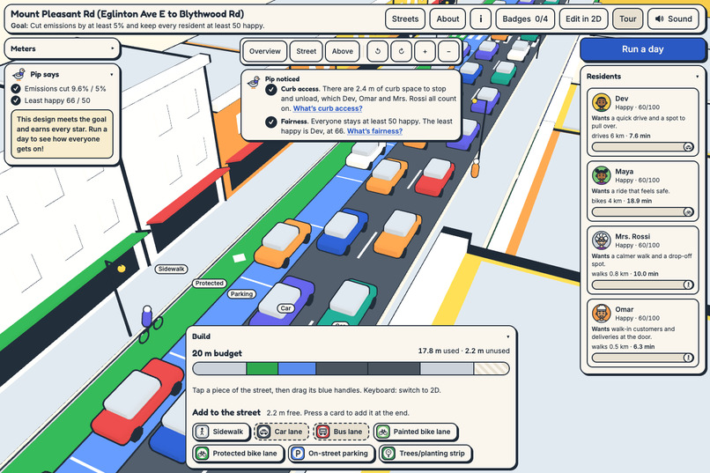The height and width of the screenshot is (473, 710).
Task: Click Mrs. Rossi's avatar icon
Action: pyautogui.click(x=602, y=240)
